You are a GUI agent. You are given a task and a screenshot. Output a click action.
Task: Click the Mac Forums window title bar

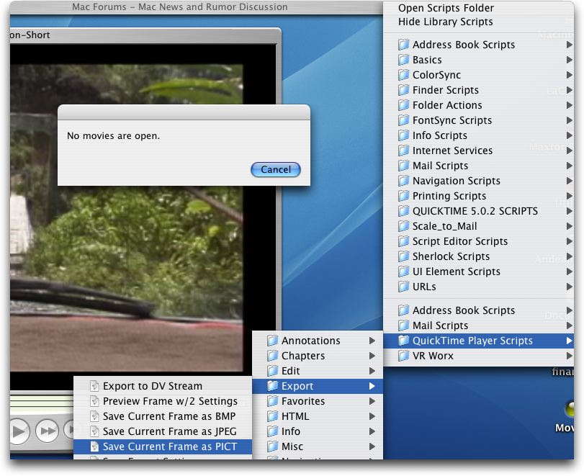197,7
